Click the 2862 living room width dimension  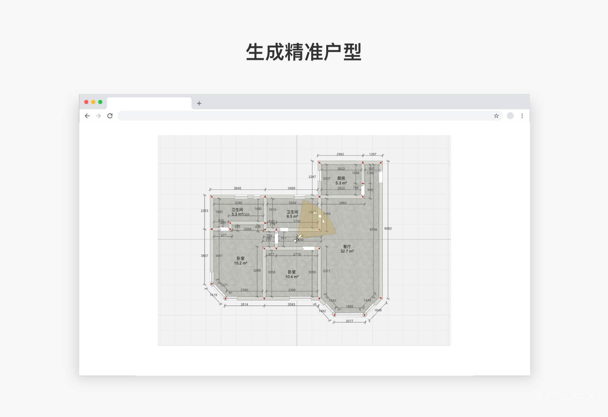point(343,203)
